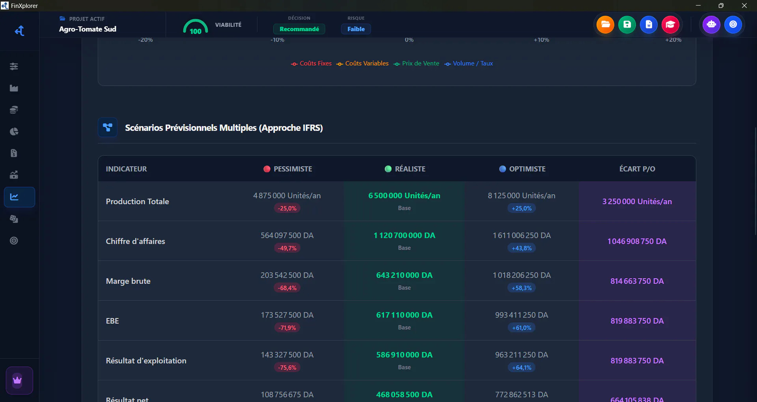Viewport: 757px width, 402px height.
Task: Select the active line chart sidebar icon
Action: tap(19, 197)
